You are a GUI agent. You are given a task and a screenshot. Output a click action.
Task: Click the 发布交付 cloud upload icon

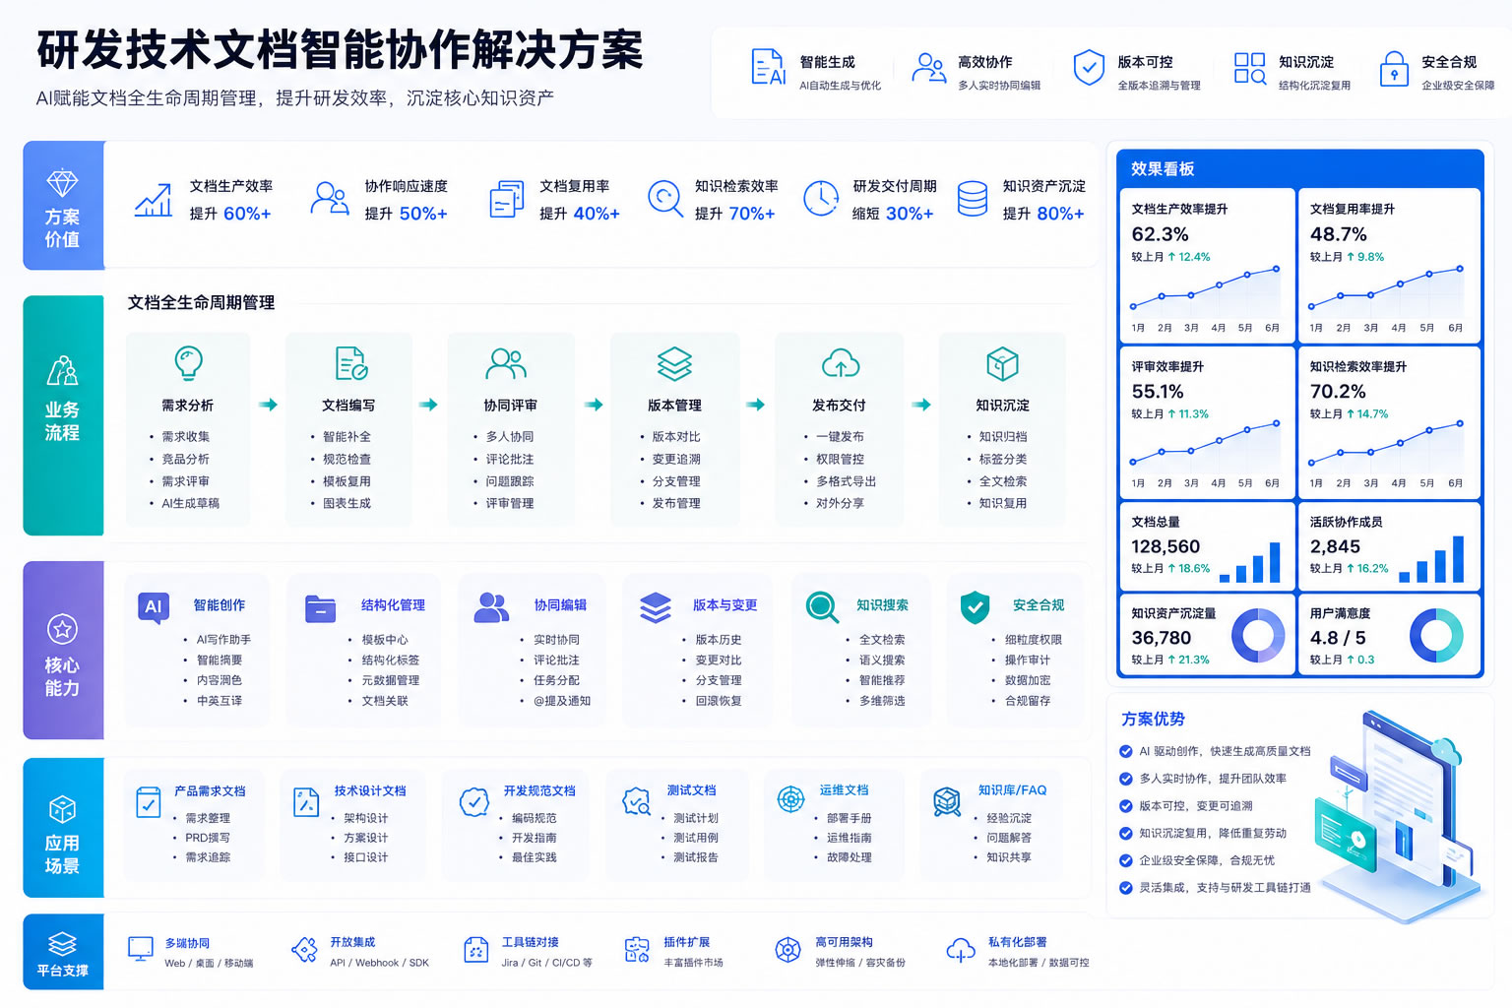tap(841, 363)
